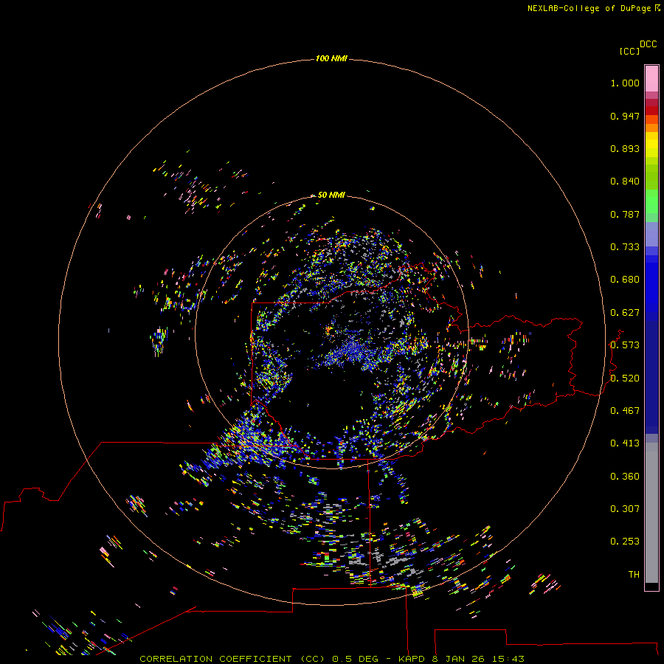Click the TH label on the scale
This screenshot has height=664, width=664.
coord(634,575)
